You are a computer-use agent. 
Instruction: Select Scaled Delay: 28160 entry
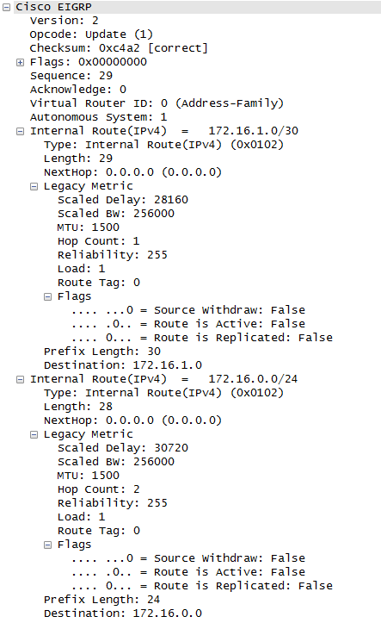[123, 200]
